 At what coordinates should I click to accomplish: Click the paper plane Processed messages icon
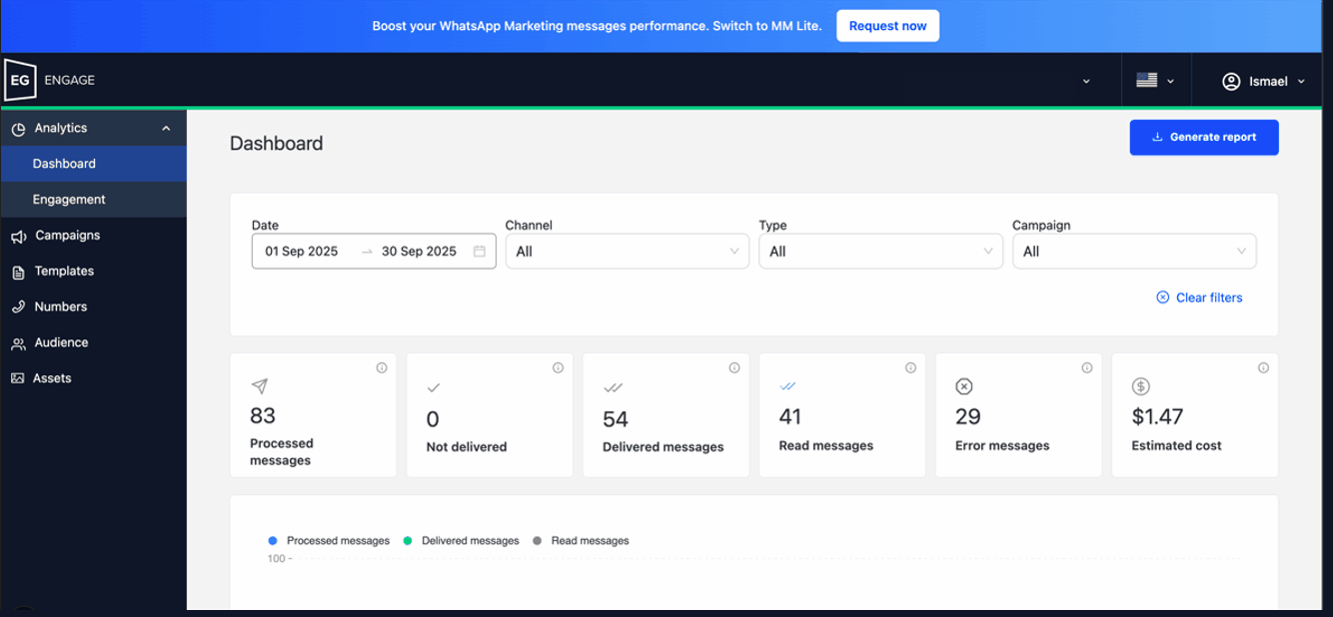(259, 385)
